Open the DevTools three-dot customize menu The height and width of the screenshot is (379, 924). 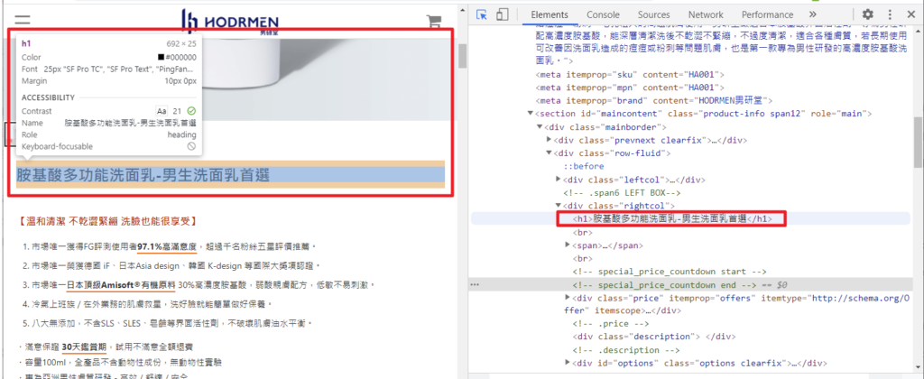tap(888, 14)
